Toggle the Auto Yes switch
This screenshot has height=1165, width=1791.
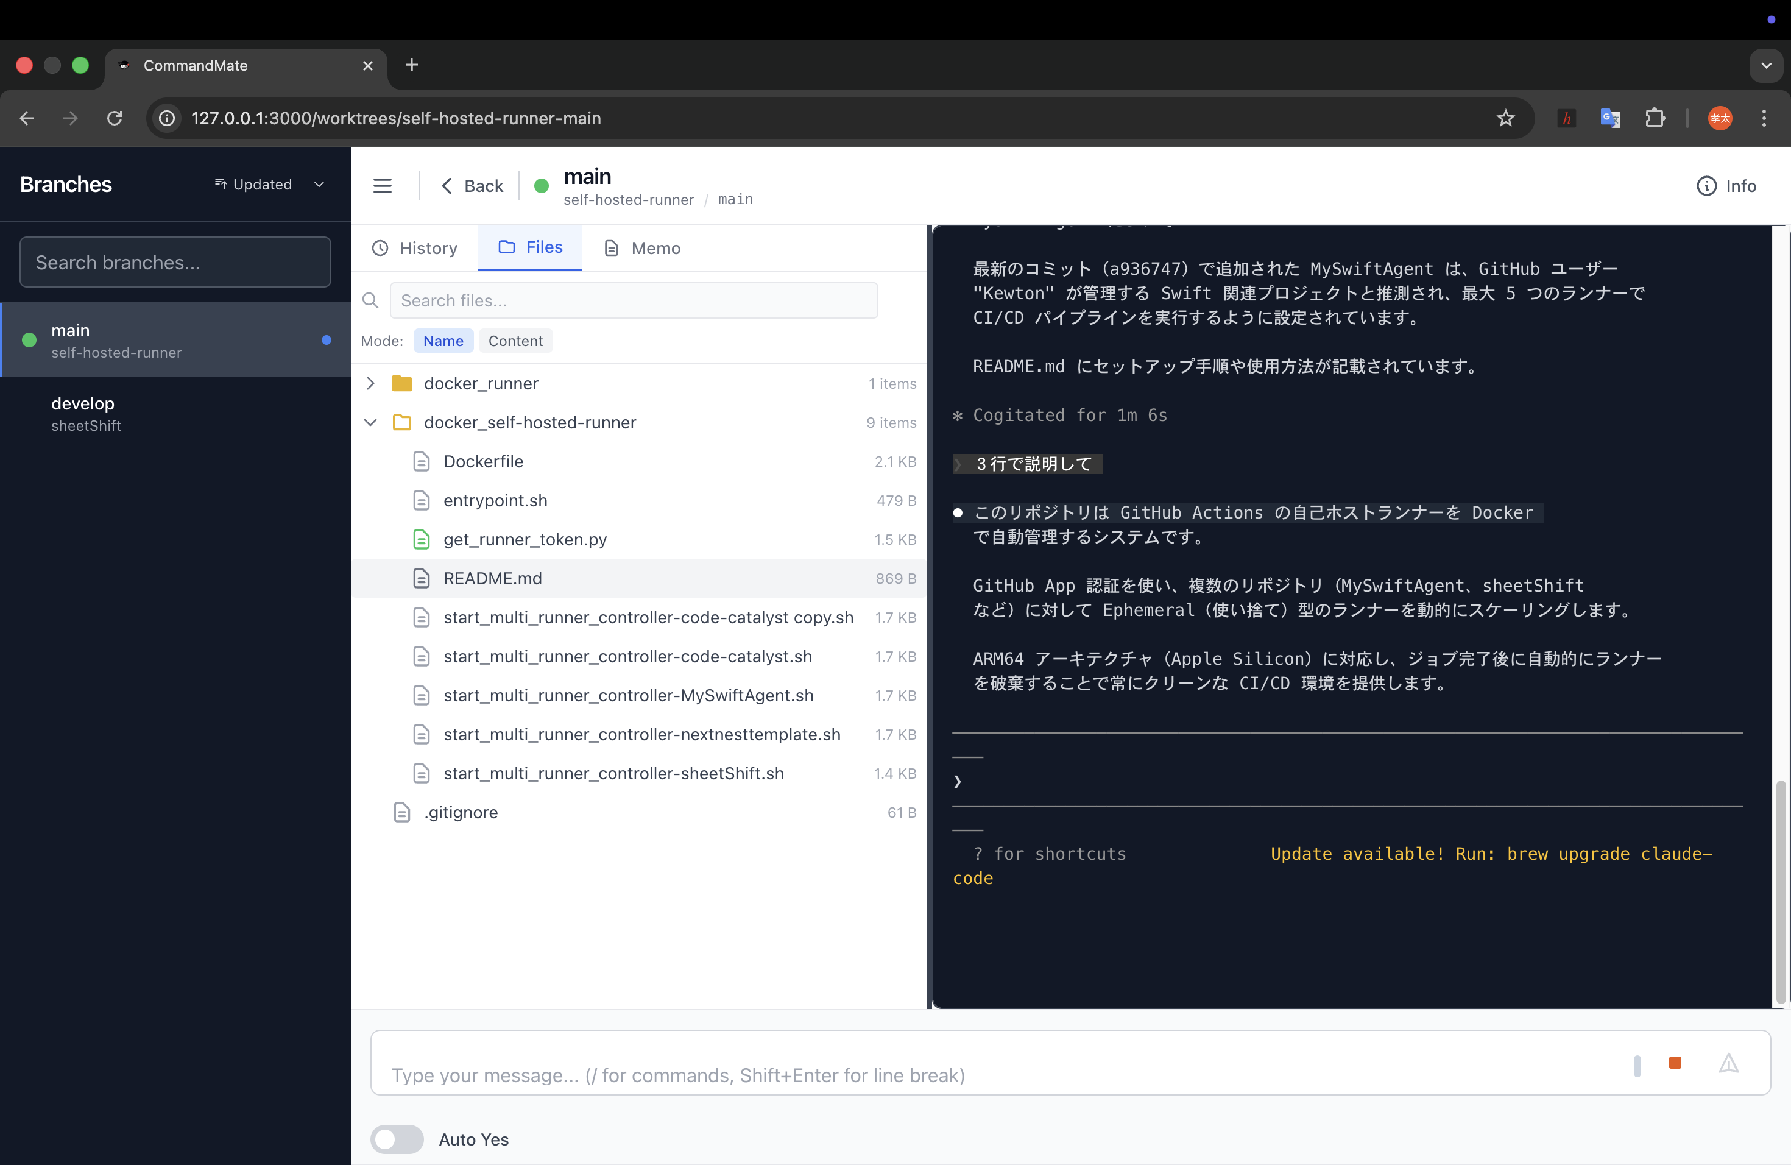click(397, 1139)
